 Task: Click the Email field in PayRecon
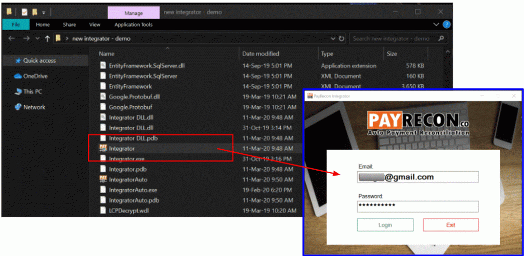(418, 177)
